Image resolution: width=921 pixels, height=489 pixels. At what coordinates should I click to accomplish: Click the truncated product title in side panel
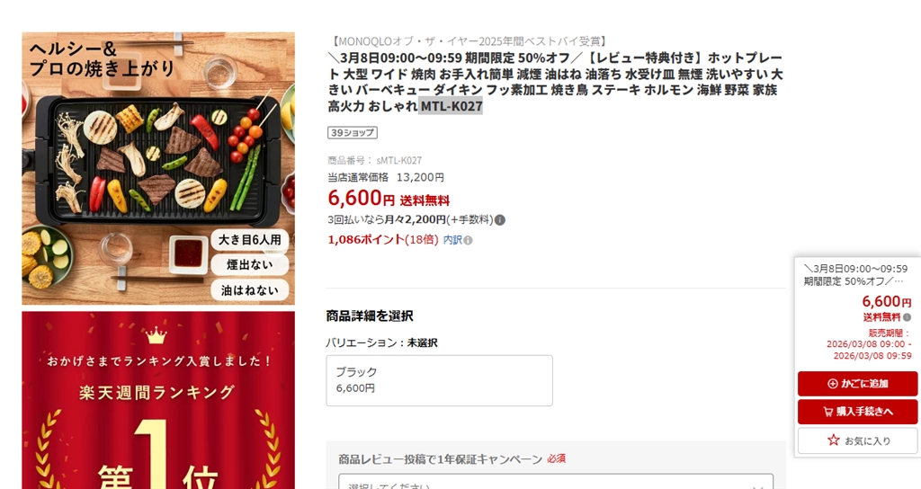point(855,275)
